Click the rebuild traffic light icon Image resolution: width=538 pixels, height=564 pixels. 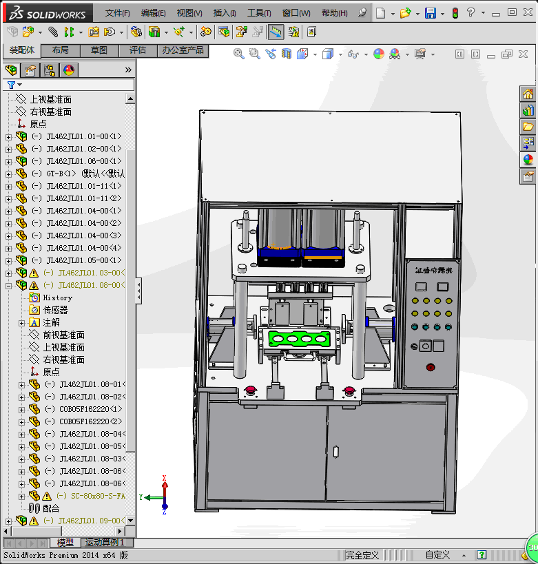point(455,13)
